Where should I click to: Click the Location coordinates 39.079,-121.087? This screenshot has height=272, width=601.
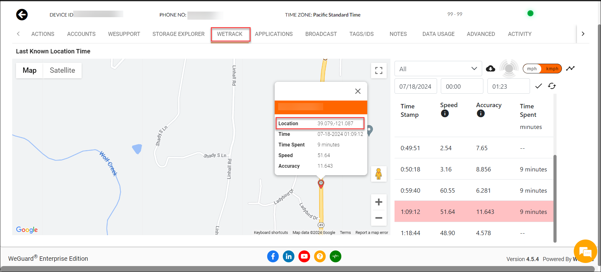click(335, 124)
